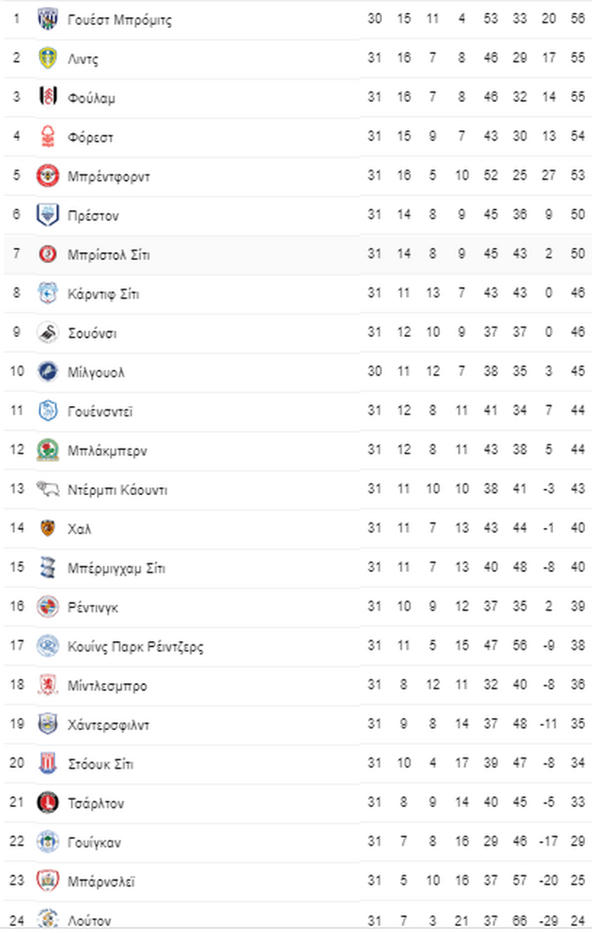Click the Σουόνσι swan logo
592x933 pixels.
point(48,333)
